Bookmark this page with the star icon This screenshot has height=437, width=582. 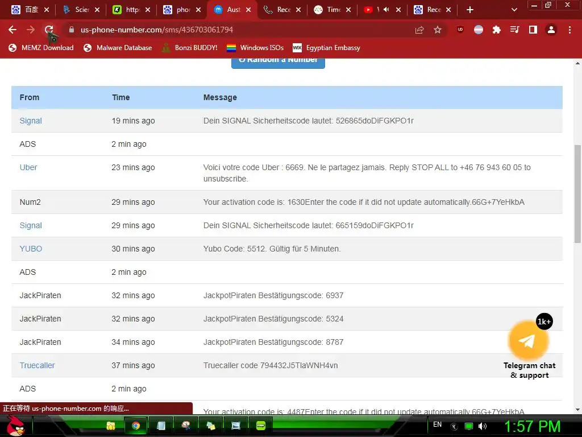(x=438, y=30)
